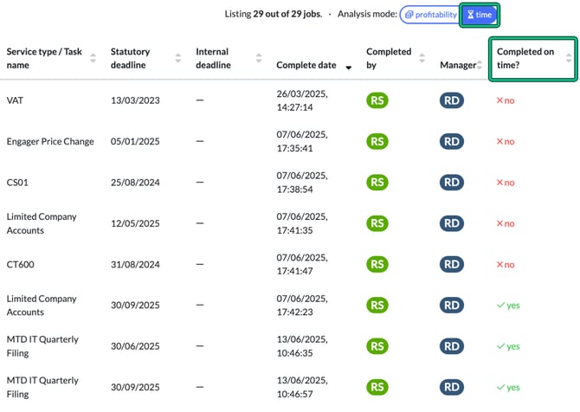The height and width of the screenshot is (412, 580).
Task: Click RD avatar in CS01 row
Action: pyautogui.click(x=452, y=183)
